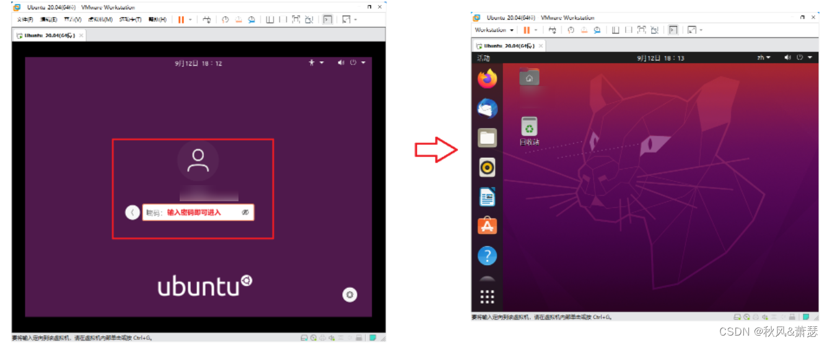
Task: Toggle thumbnail bar icon in the left VMware window
Action: (x=283, y=20)
